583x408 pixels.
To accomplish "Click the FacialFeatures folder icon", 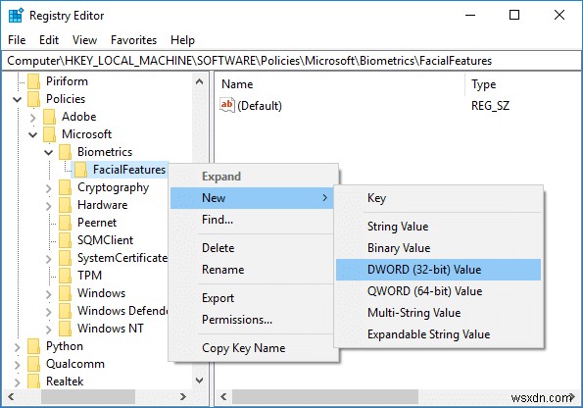I will click(x=80, y=170).
